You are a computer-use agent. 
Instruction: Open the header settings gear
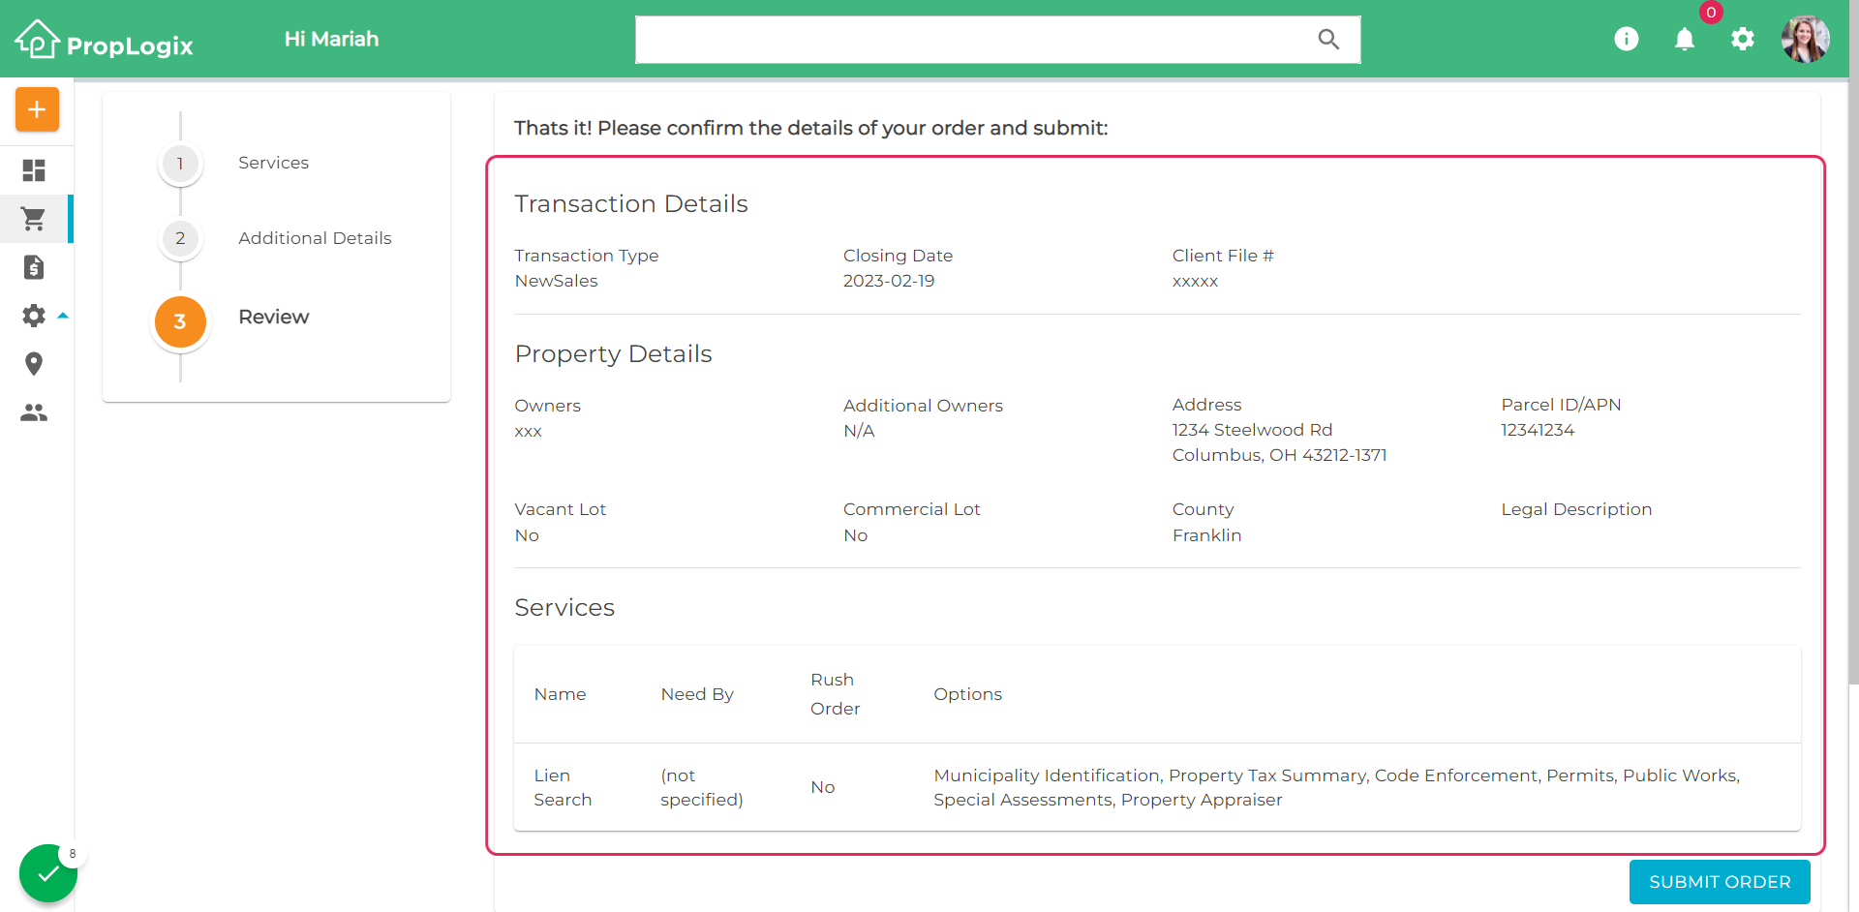[x=1743, y=39]
